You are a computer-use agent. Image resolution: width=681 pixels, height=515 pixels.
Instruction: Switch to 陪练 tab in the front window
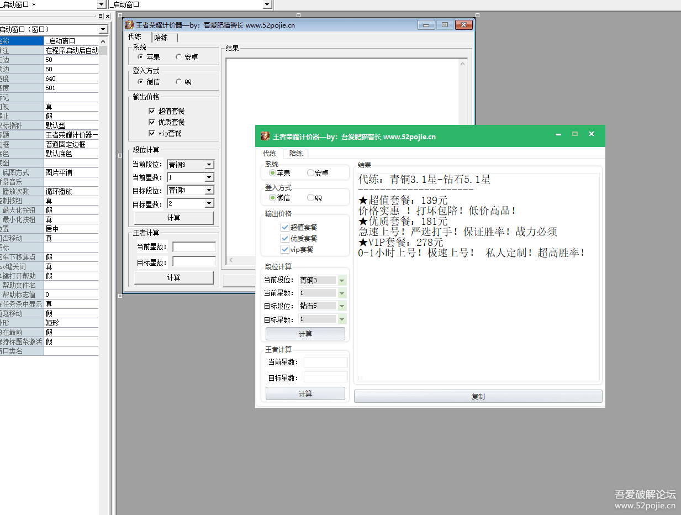tap(296, 154)
